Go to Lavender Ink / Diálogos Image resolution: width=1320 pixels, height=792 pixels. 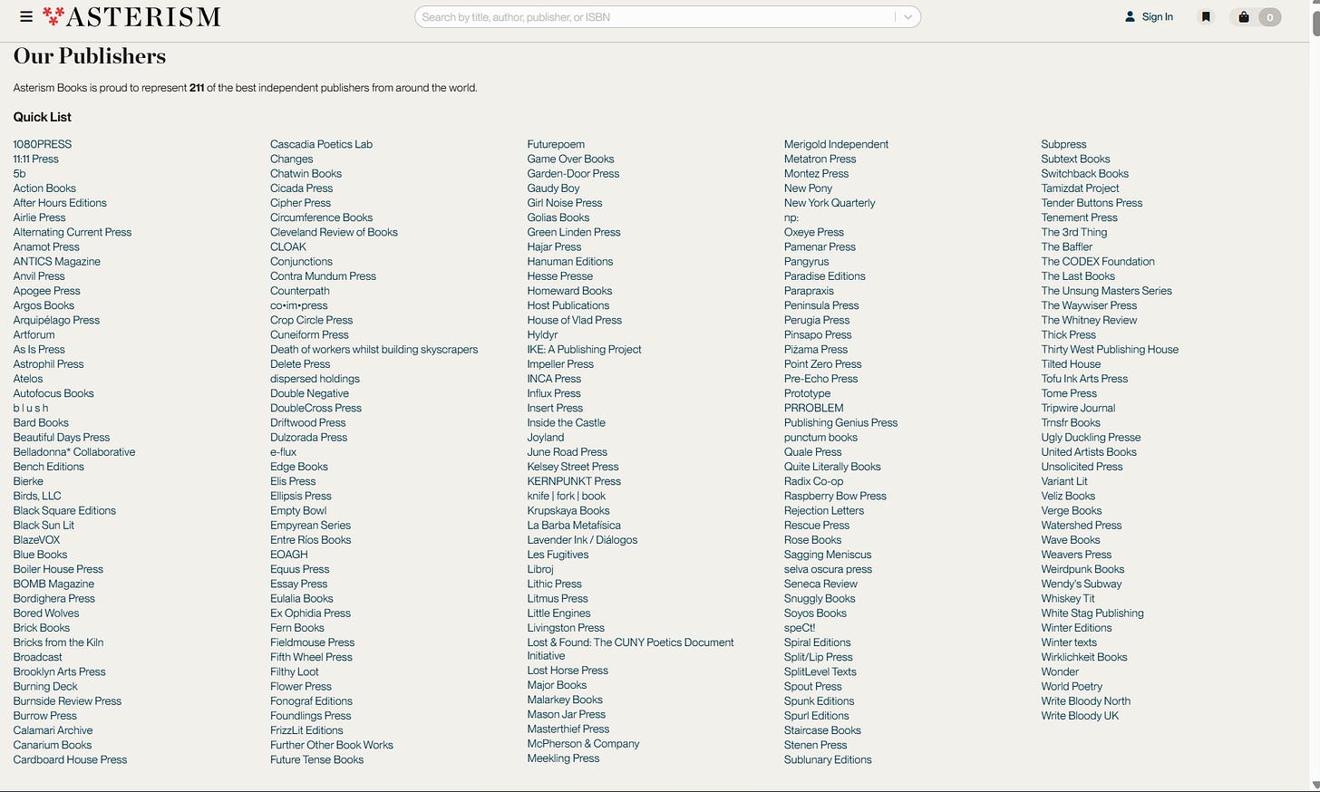(x=582, y=539)
